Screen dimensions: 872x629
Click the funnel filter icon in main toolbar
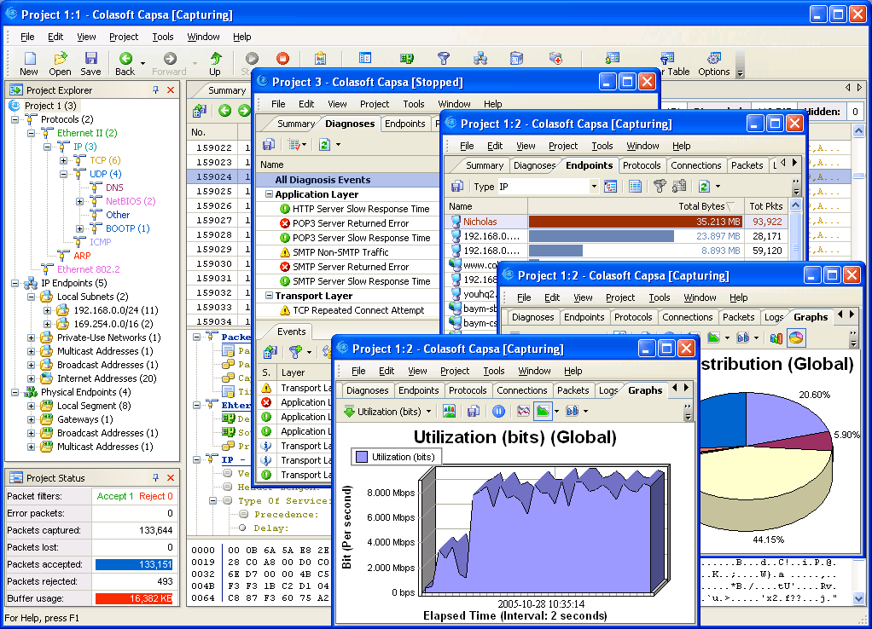pyautogui.click(x=443, y=58)
